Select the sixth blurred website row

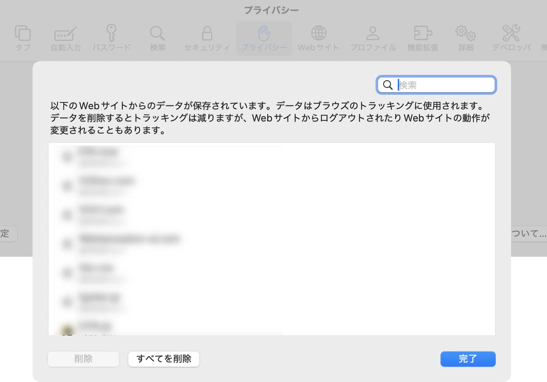tap(272, 302)
